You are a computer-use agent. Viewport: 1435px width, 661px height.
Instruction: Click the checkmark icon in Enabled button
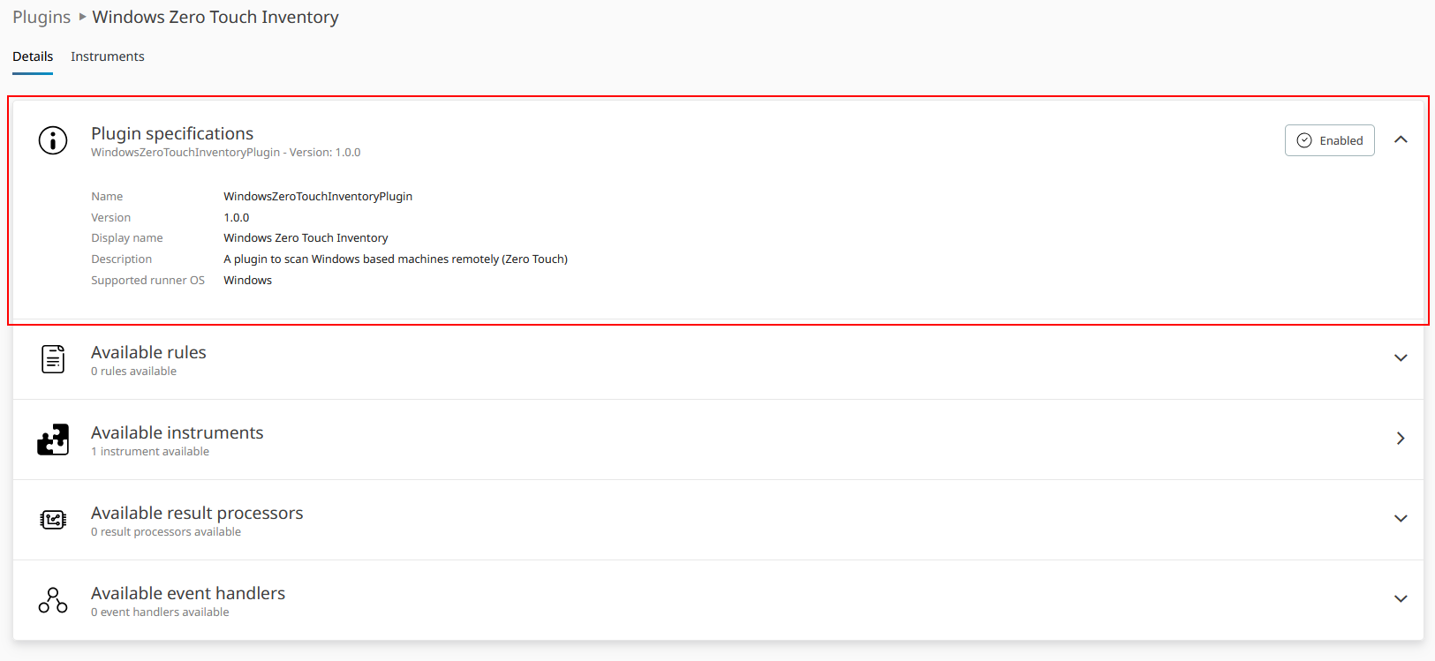[1304, 140]
